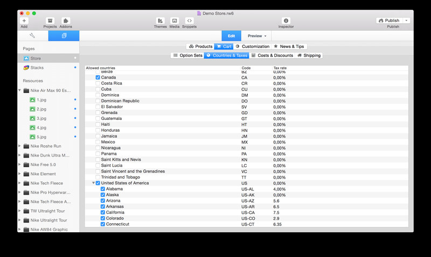
Task: Select the Store page in sidebar
Action: click(48, 58)
